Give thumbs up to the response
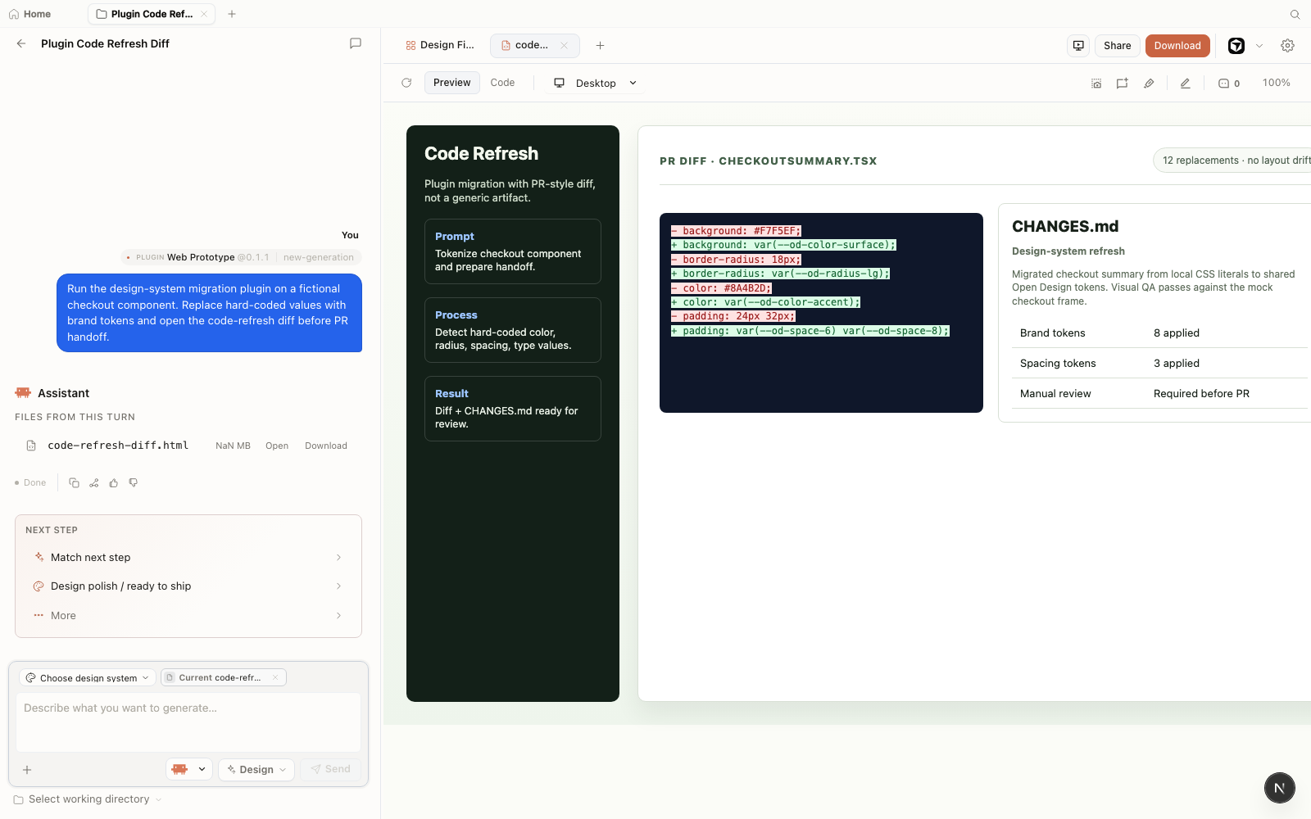Image resolution: width=1311 pixels, height=819 pixels. (x=113, y=483)
